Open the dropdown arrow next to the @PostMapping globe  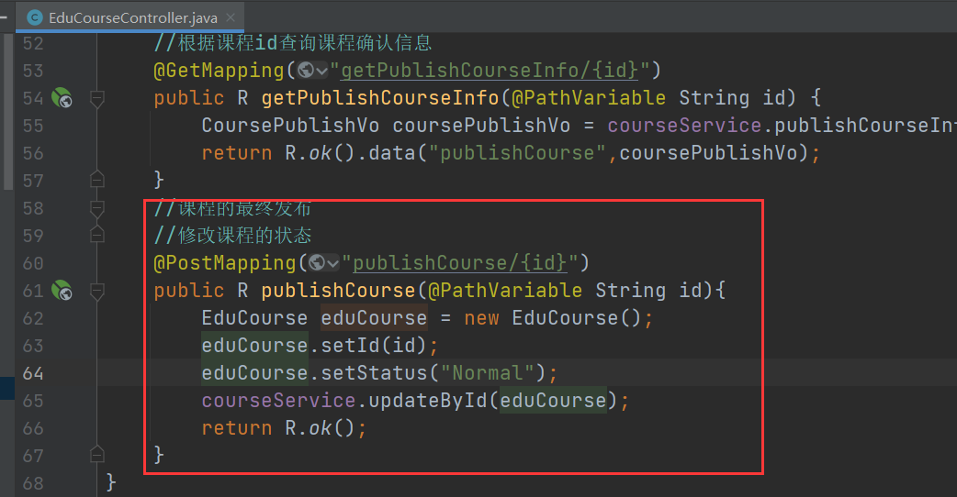(332, 263)
